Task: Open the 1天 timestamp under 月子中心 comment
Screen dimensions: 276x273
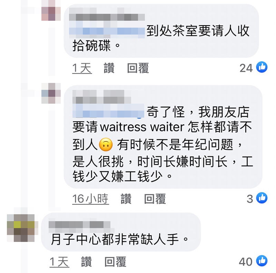Action: (x=59, y=262)
